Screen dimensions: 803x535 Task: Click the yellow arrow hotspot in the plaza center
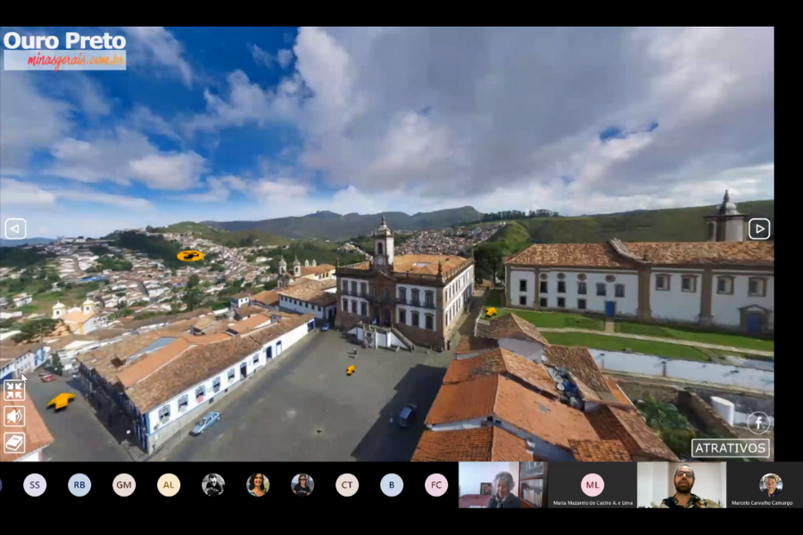351,369
